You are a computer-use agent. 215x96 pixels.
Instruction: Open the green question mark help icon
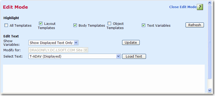point(200,7)
